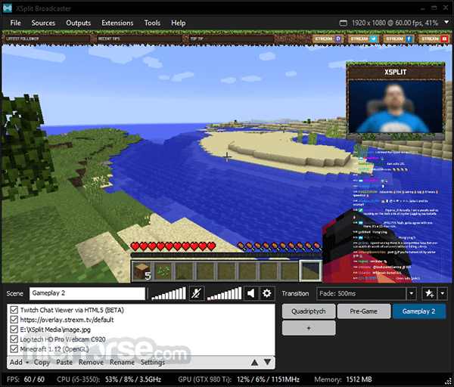Viewport: 454px width, 387px height.
Task: Switch to the Quadriptych scene
Action: point(309,311)
